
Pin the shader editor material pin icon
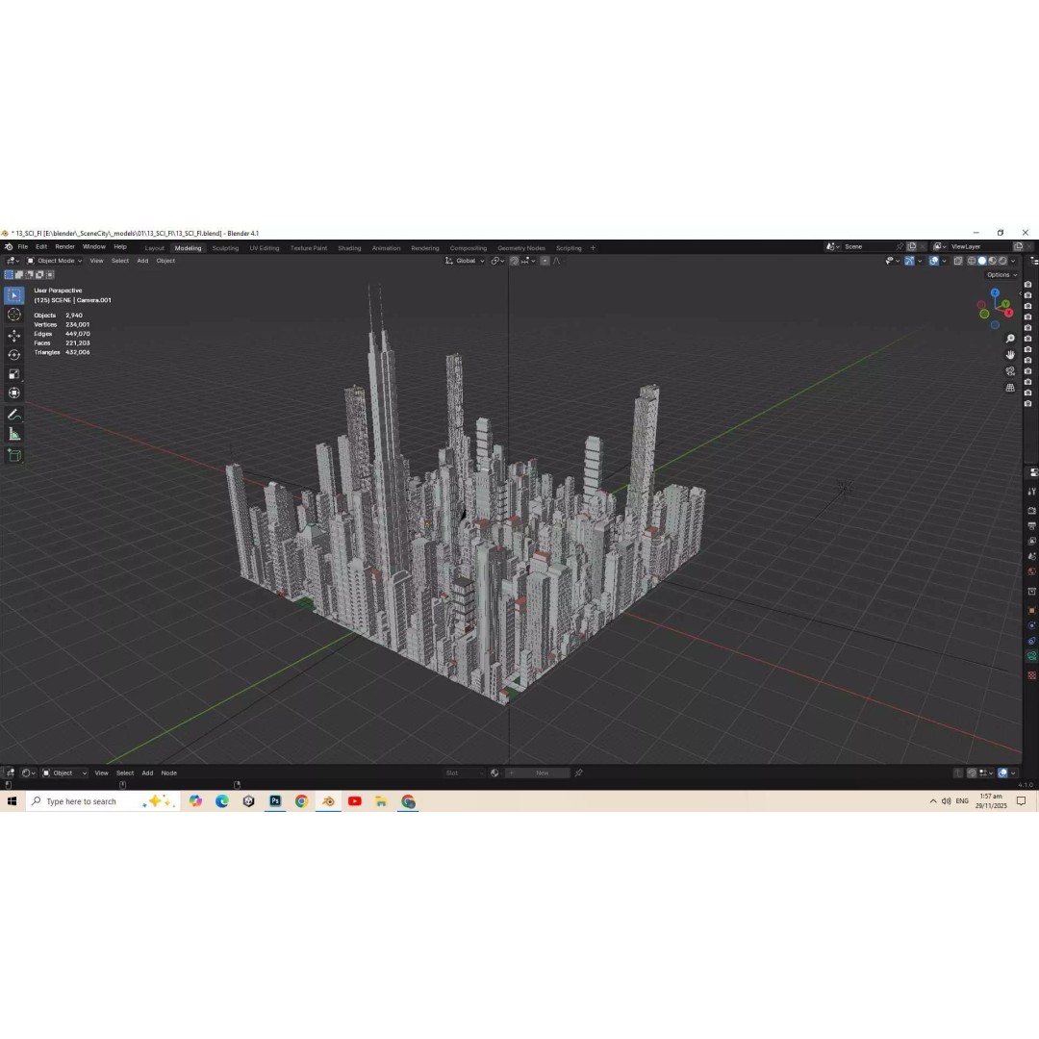point(578,773)
